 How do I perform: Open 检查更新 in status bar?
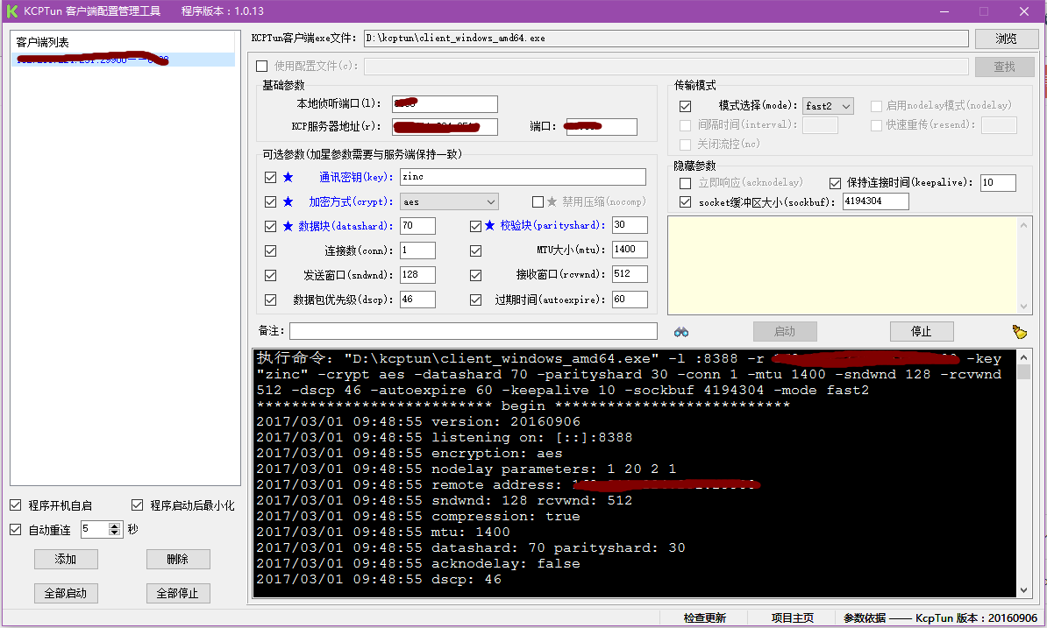pos(704,618)
